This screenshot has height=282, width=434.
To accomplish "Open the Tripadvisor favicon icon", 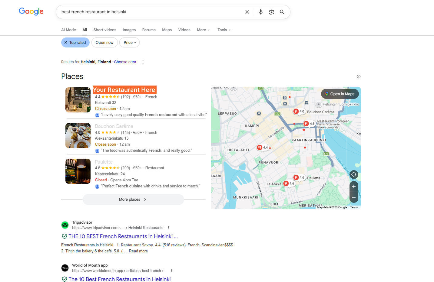I will (x=65, y=225).
